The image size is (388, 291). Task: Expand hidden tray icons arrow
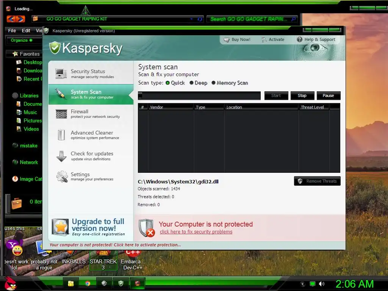[x=303, y=284]
